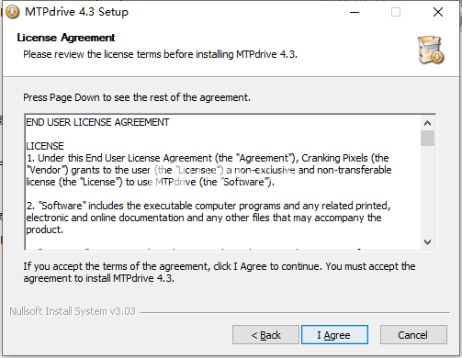This screenshot has width=462, height=358.
Task: Cancel the MTPdrive installation
Action: click(x=413, y=335)
